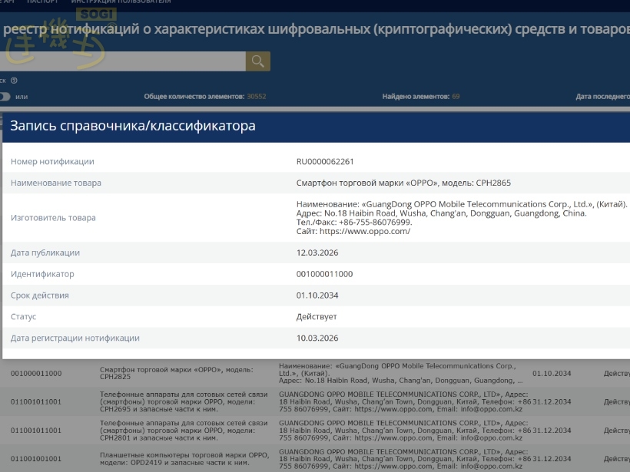Click the 'Номер нотификации' label
This screenshot has height=472, width=630.
pyautogui.click(x=52, y=161)
